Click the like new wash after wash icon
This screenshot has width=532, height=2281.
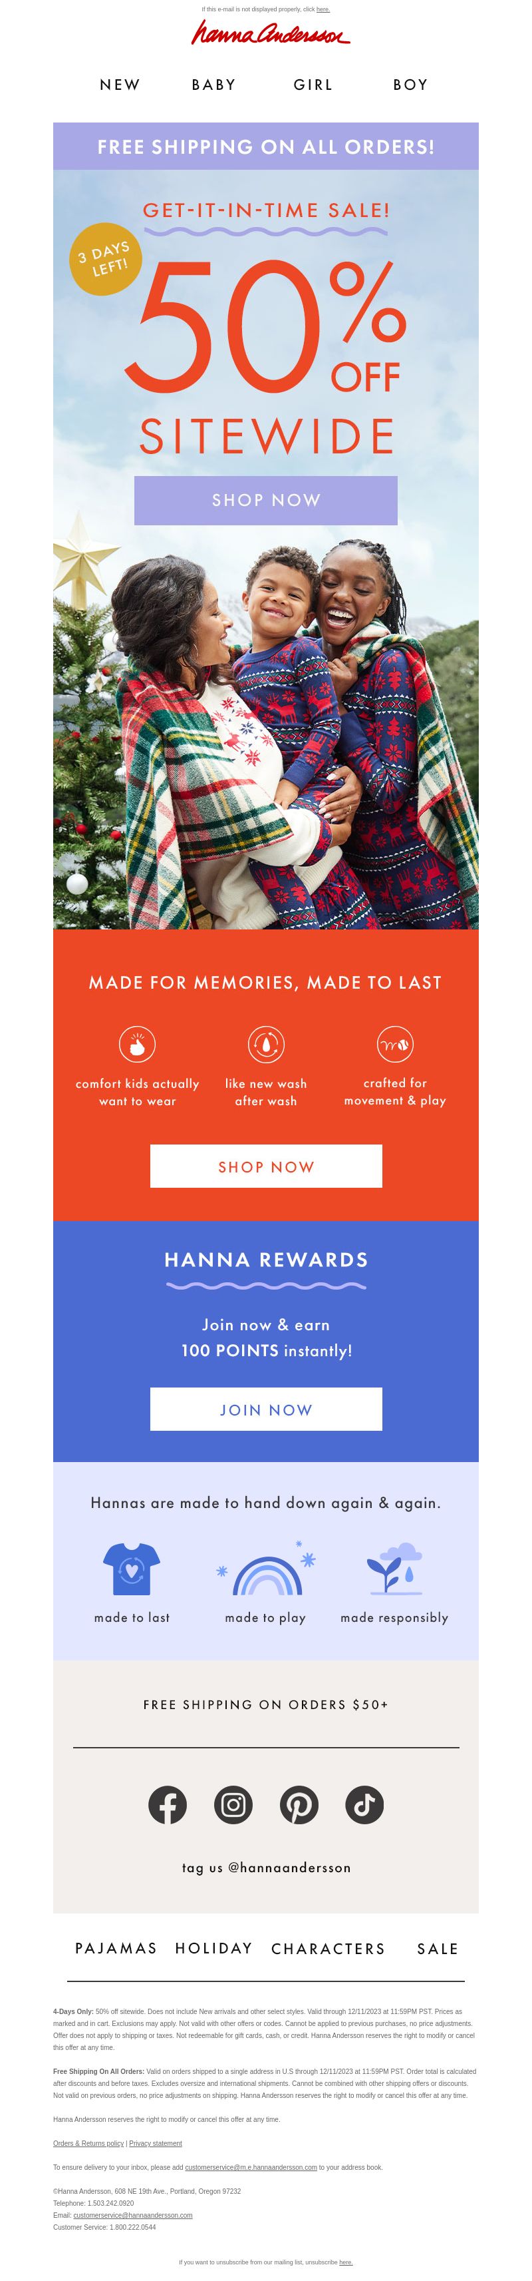pos(266,1044)
